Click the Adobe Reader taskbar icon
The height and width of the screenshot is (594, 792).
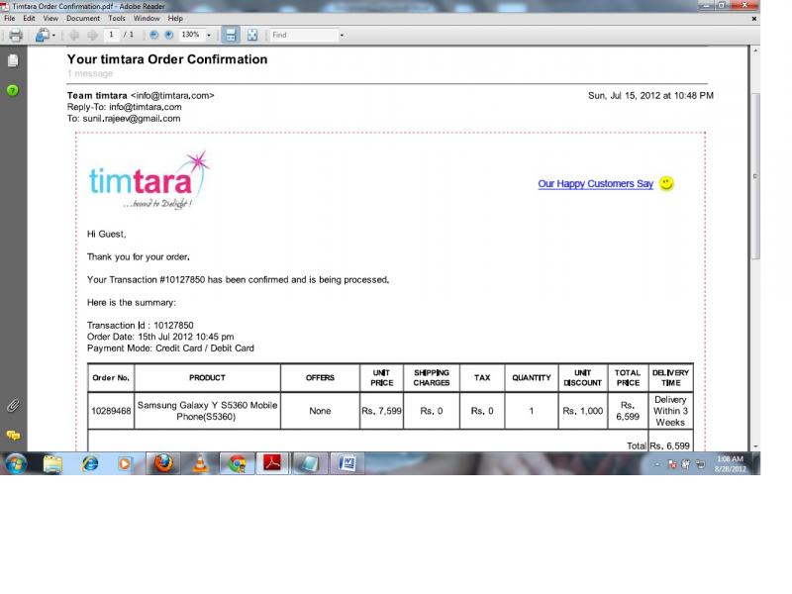coord(273,463)
